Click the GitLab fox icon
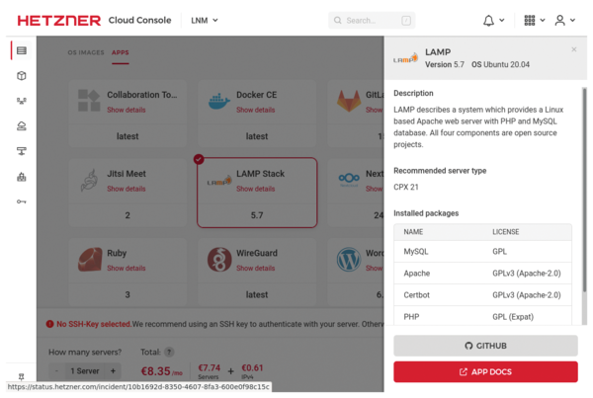 [x=349, y=101]
